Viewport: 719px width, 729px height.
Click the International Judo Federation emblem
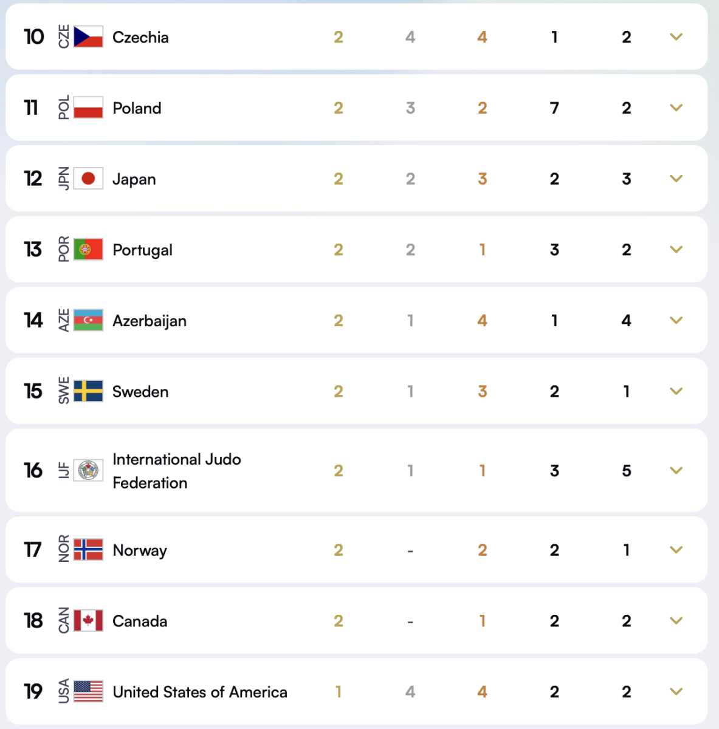click(88, 470)
